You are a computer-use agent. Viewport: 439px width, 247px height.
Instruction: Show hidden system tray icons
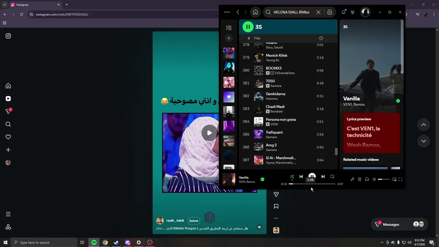point(382,243)
